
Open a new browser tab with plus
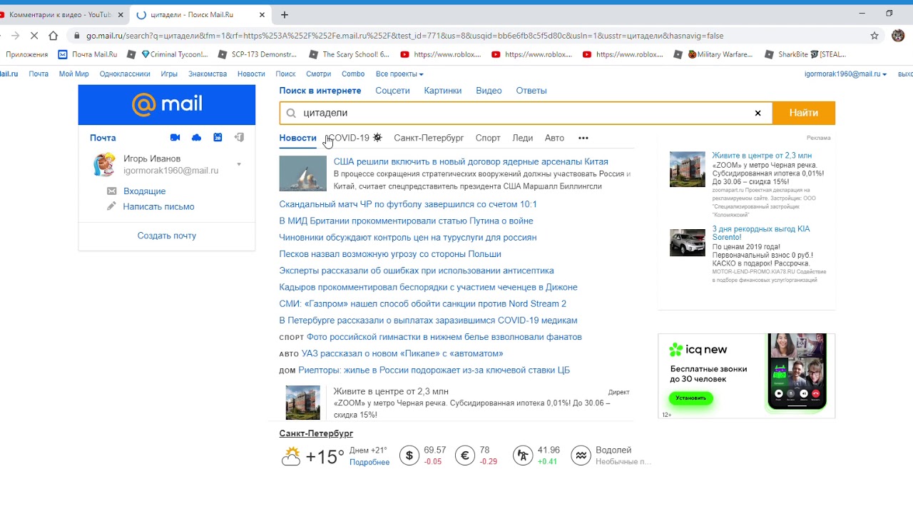285,14
